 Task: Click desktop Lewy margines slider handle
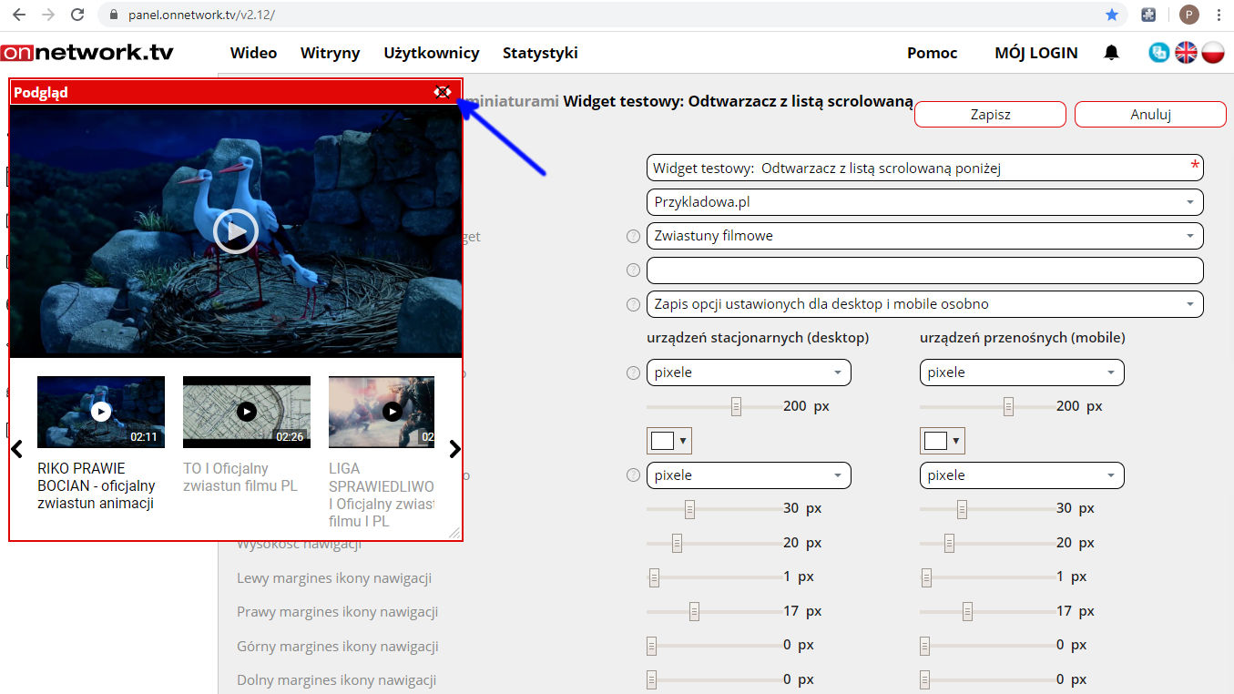tap(654, 577)
